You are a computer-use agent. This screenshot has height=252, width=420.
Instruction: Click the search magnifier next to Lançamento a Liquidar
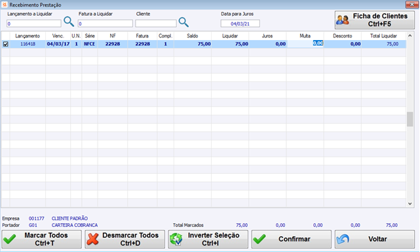69,22
